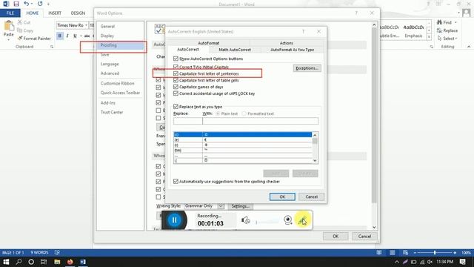Click the recorder volume slider
Viewport: 474px width, 267px height.
[267, 222]
